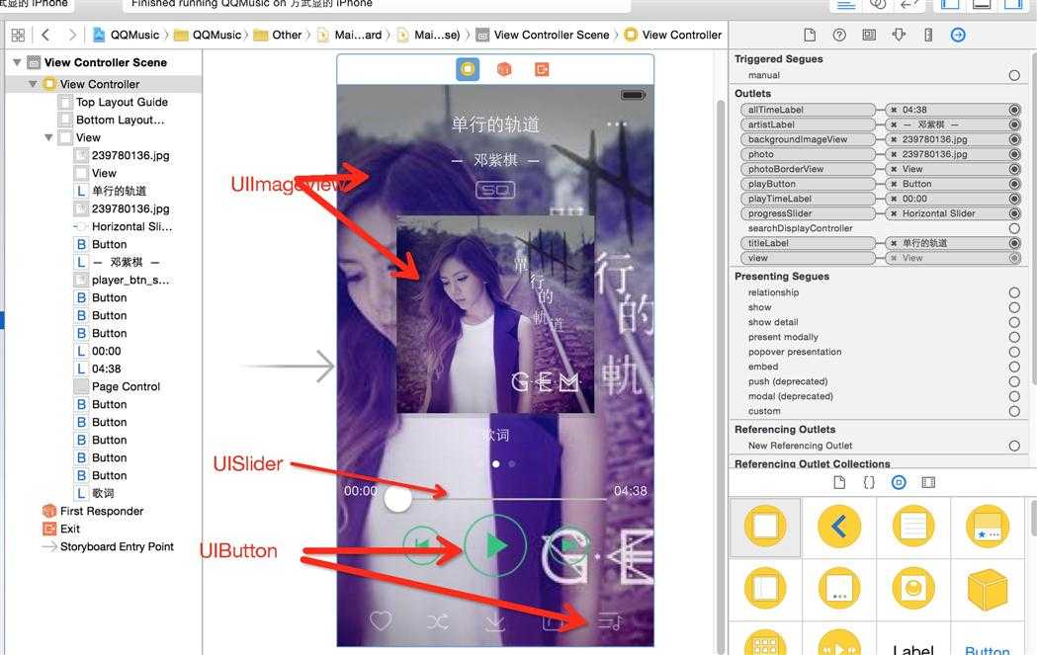
Task: Click the custom segue connection circle
Action: click(1014, 411)
